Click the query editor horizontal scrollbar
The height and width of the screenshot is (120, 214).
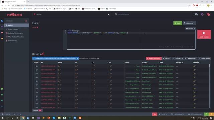pos(131,50)
